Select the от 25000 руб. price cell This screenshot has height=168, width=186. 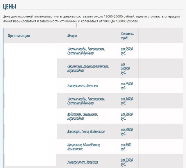tap(127, 86)
